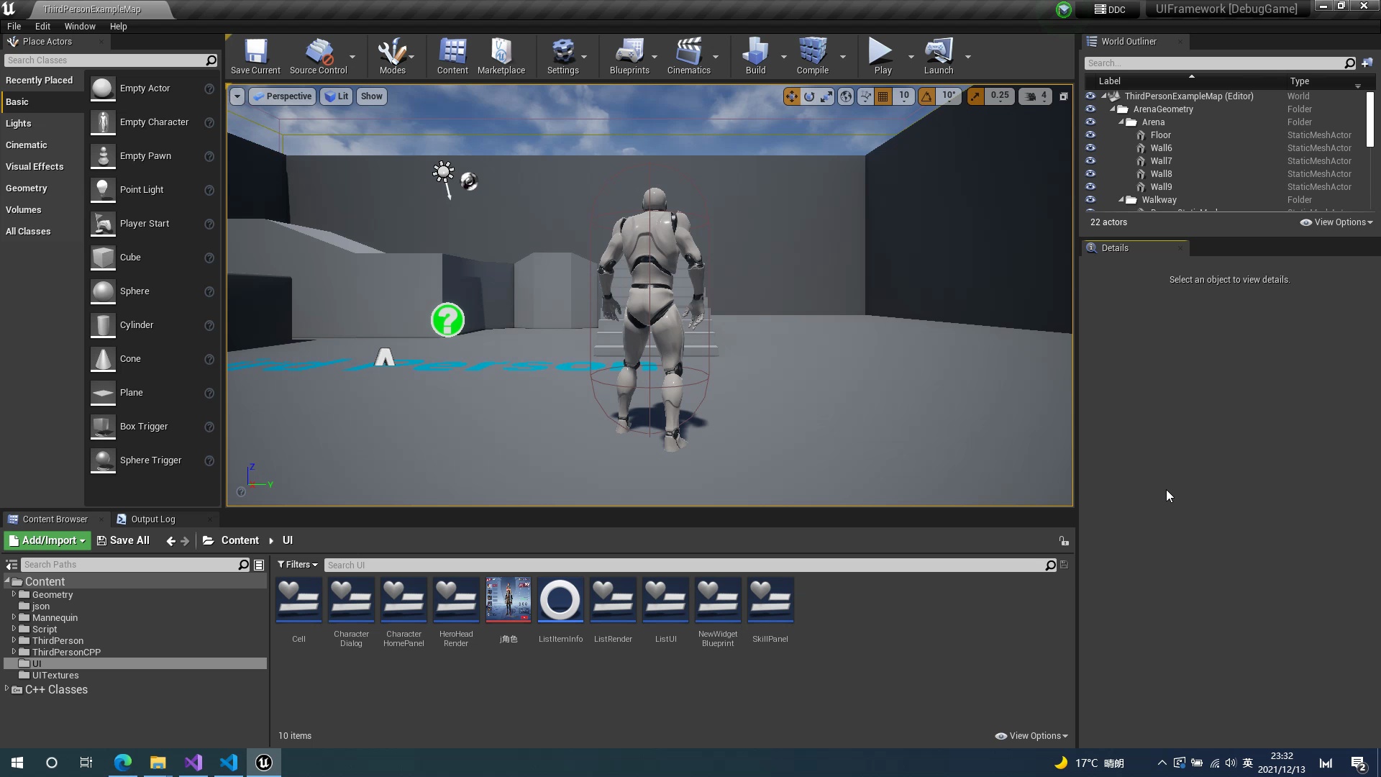Open the viewport options dropdown arrow

point(237,96)
